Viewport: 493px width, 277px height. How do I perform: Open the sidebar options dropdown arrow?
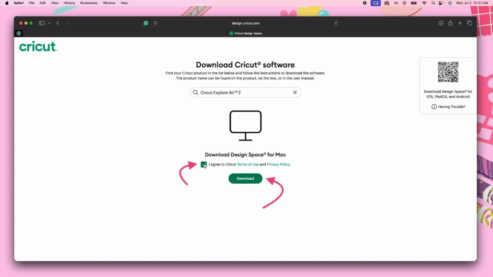tap(49, 23)
